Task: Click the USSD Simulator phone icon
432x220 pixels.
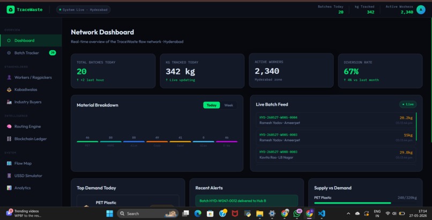Action: click(9, 176)
